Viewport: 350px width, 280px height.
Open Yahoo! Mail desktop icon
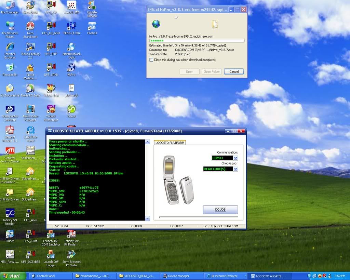pyautogui.click(x=51, y=91)
